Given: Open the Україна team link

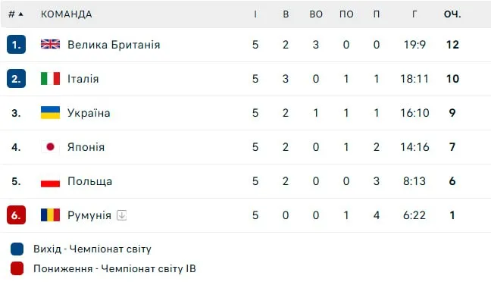Looking at the screenshot, I should click(x=89, y=113).
